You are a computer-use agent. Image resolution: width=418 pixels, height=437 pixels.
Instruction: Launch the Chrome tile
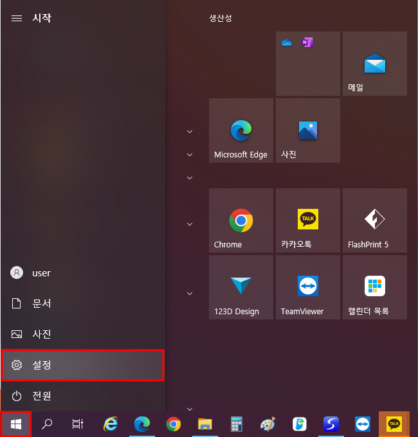(241, 220)
